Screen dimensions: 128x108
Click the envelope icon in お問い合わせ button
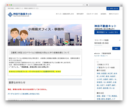108,9
